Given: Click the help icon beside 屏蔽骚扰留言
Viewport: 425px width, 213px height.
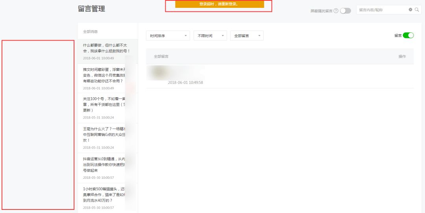Looking at the screenshot, I should (336, 11).
